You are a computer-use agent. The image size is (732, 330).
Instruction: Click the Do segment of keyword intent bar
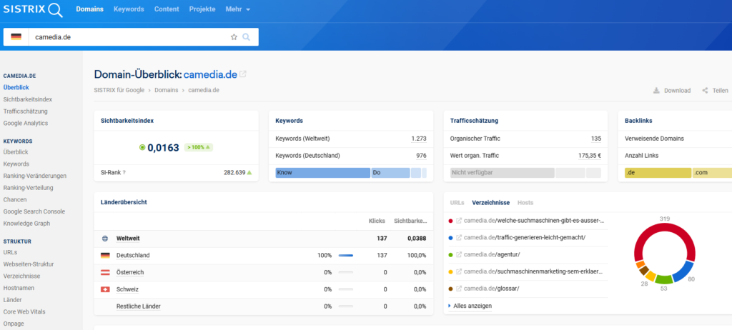[x=391, y=173]
